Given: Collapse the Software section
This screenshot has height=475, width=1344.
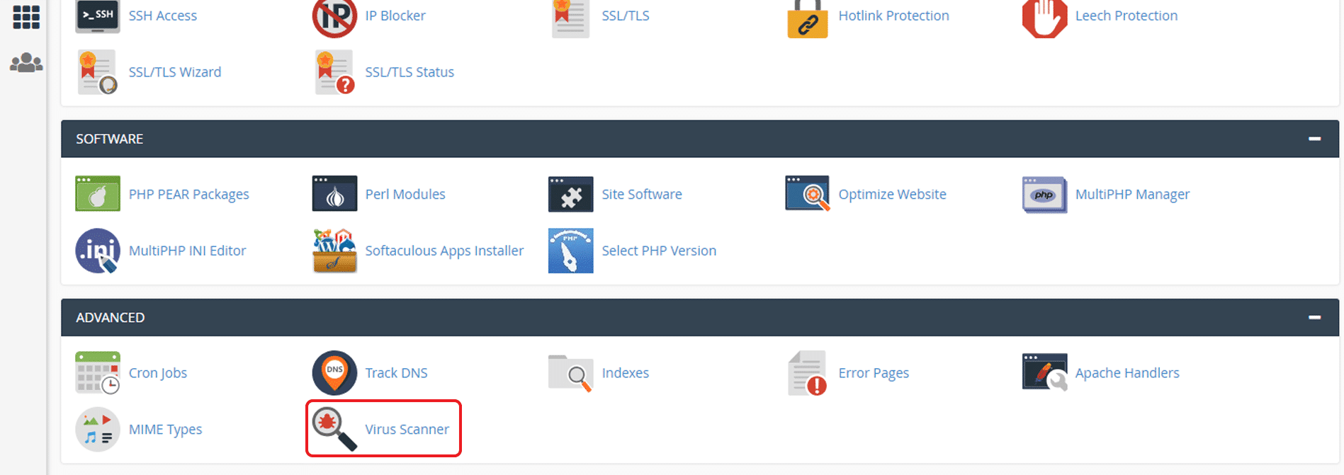Looking at the screenshot, I should (x=1314, y=139).
